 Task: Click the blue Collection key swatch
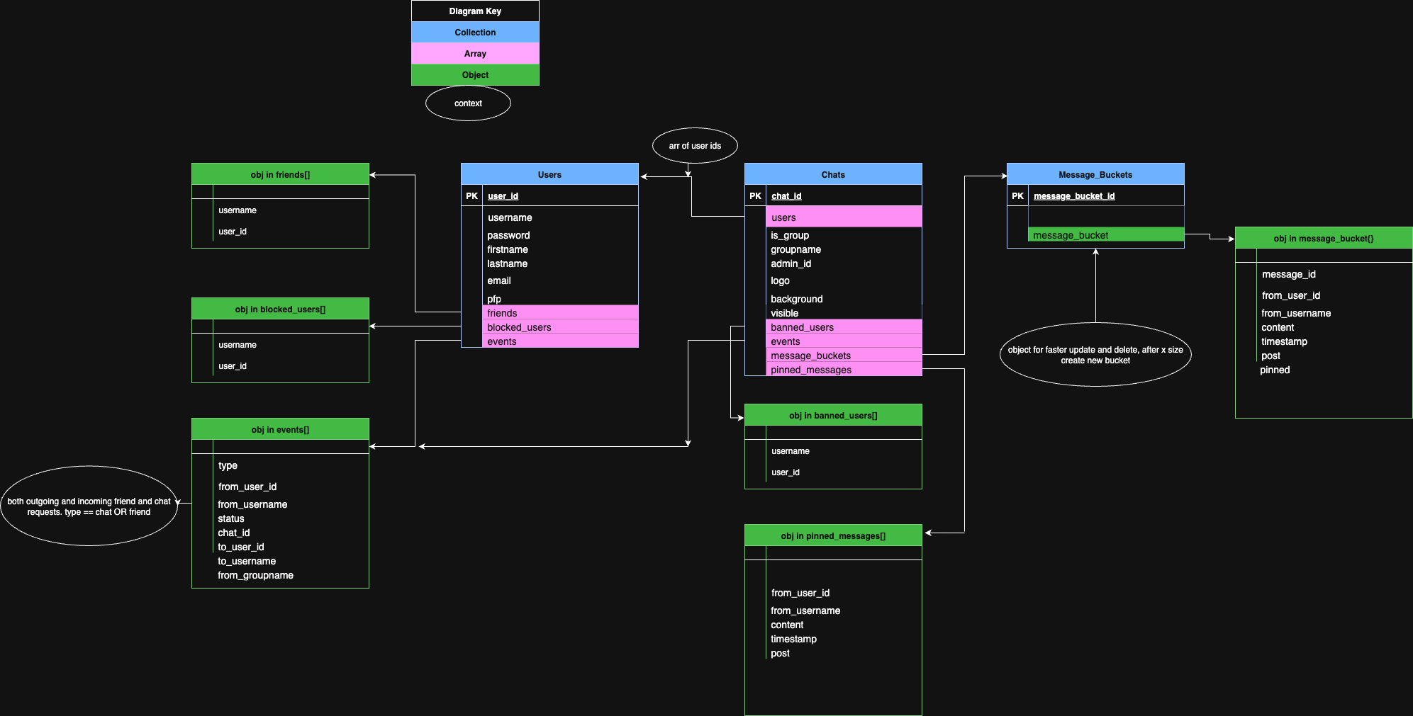475,33
